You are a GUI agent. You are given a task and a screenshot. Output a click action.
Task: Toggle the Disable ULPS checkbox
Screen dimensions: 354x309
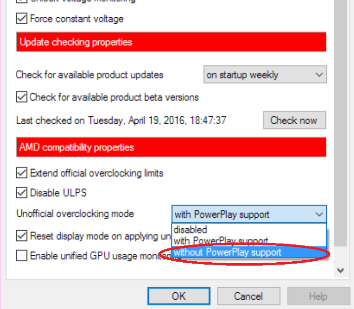[x=22, y=192]
